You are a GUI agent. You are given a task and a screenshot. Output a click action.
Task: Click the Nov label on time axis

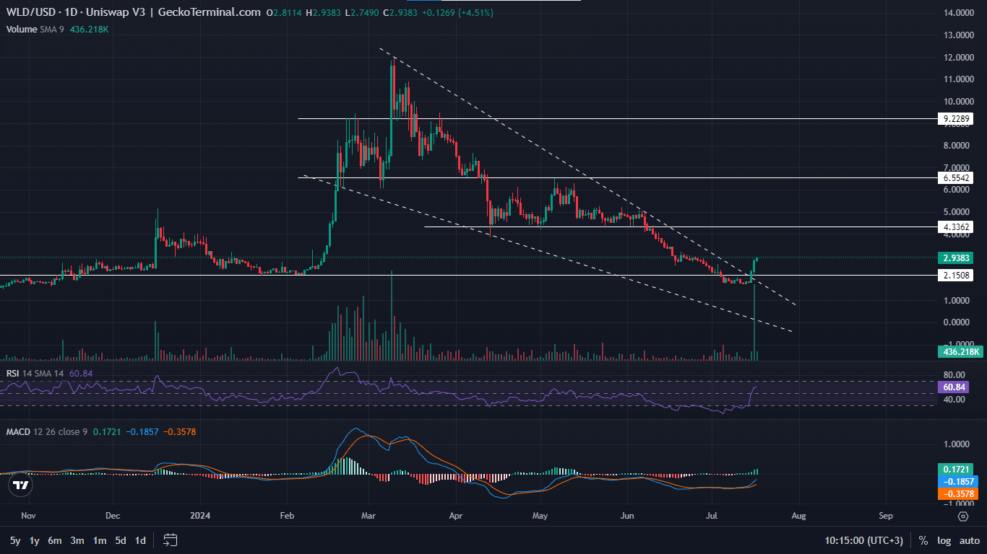(29, 516)
